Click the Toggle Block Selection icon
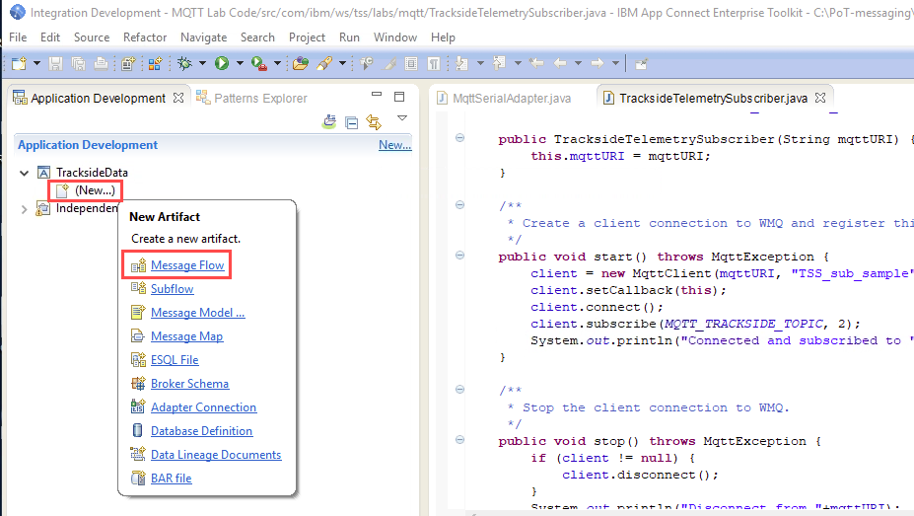Image resolution: width=914 pixels, height=516 pixels. click(x=411, y=63)
